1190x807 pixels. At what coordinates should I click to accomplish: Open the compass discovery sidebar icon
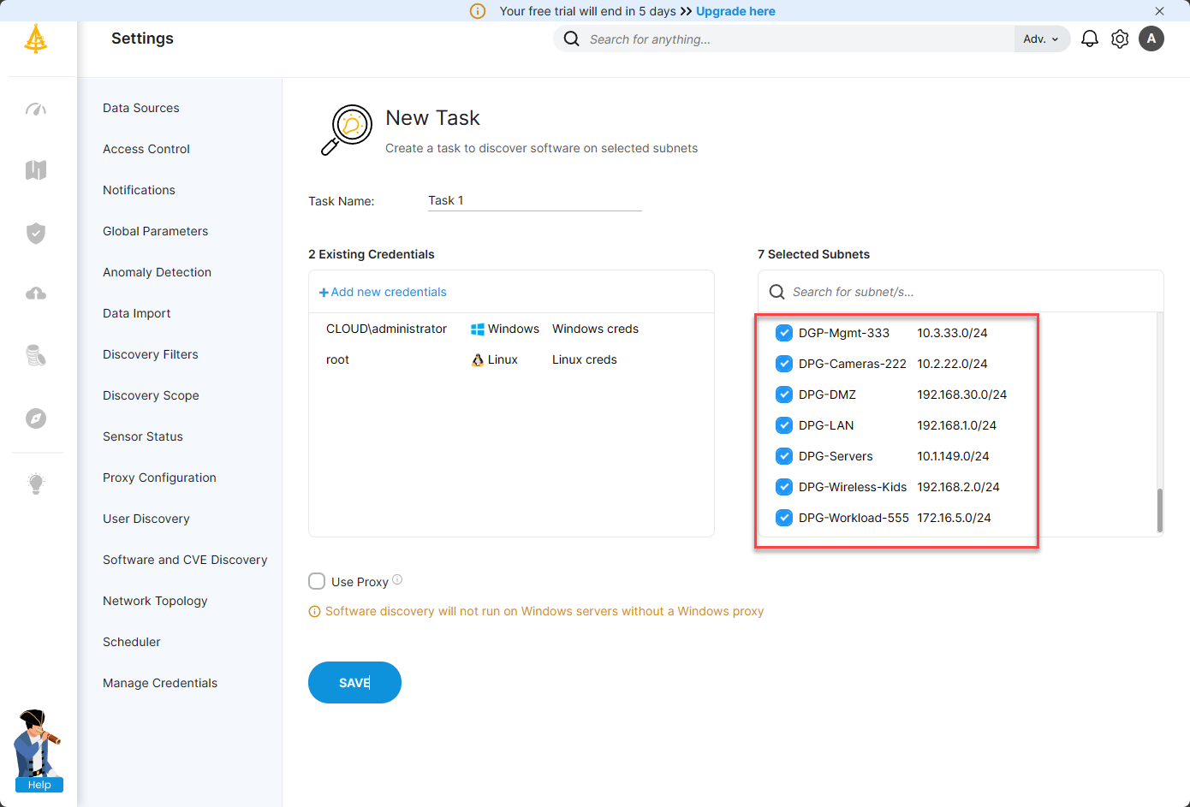tap(36, 418)
